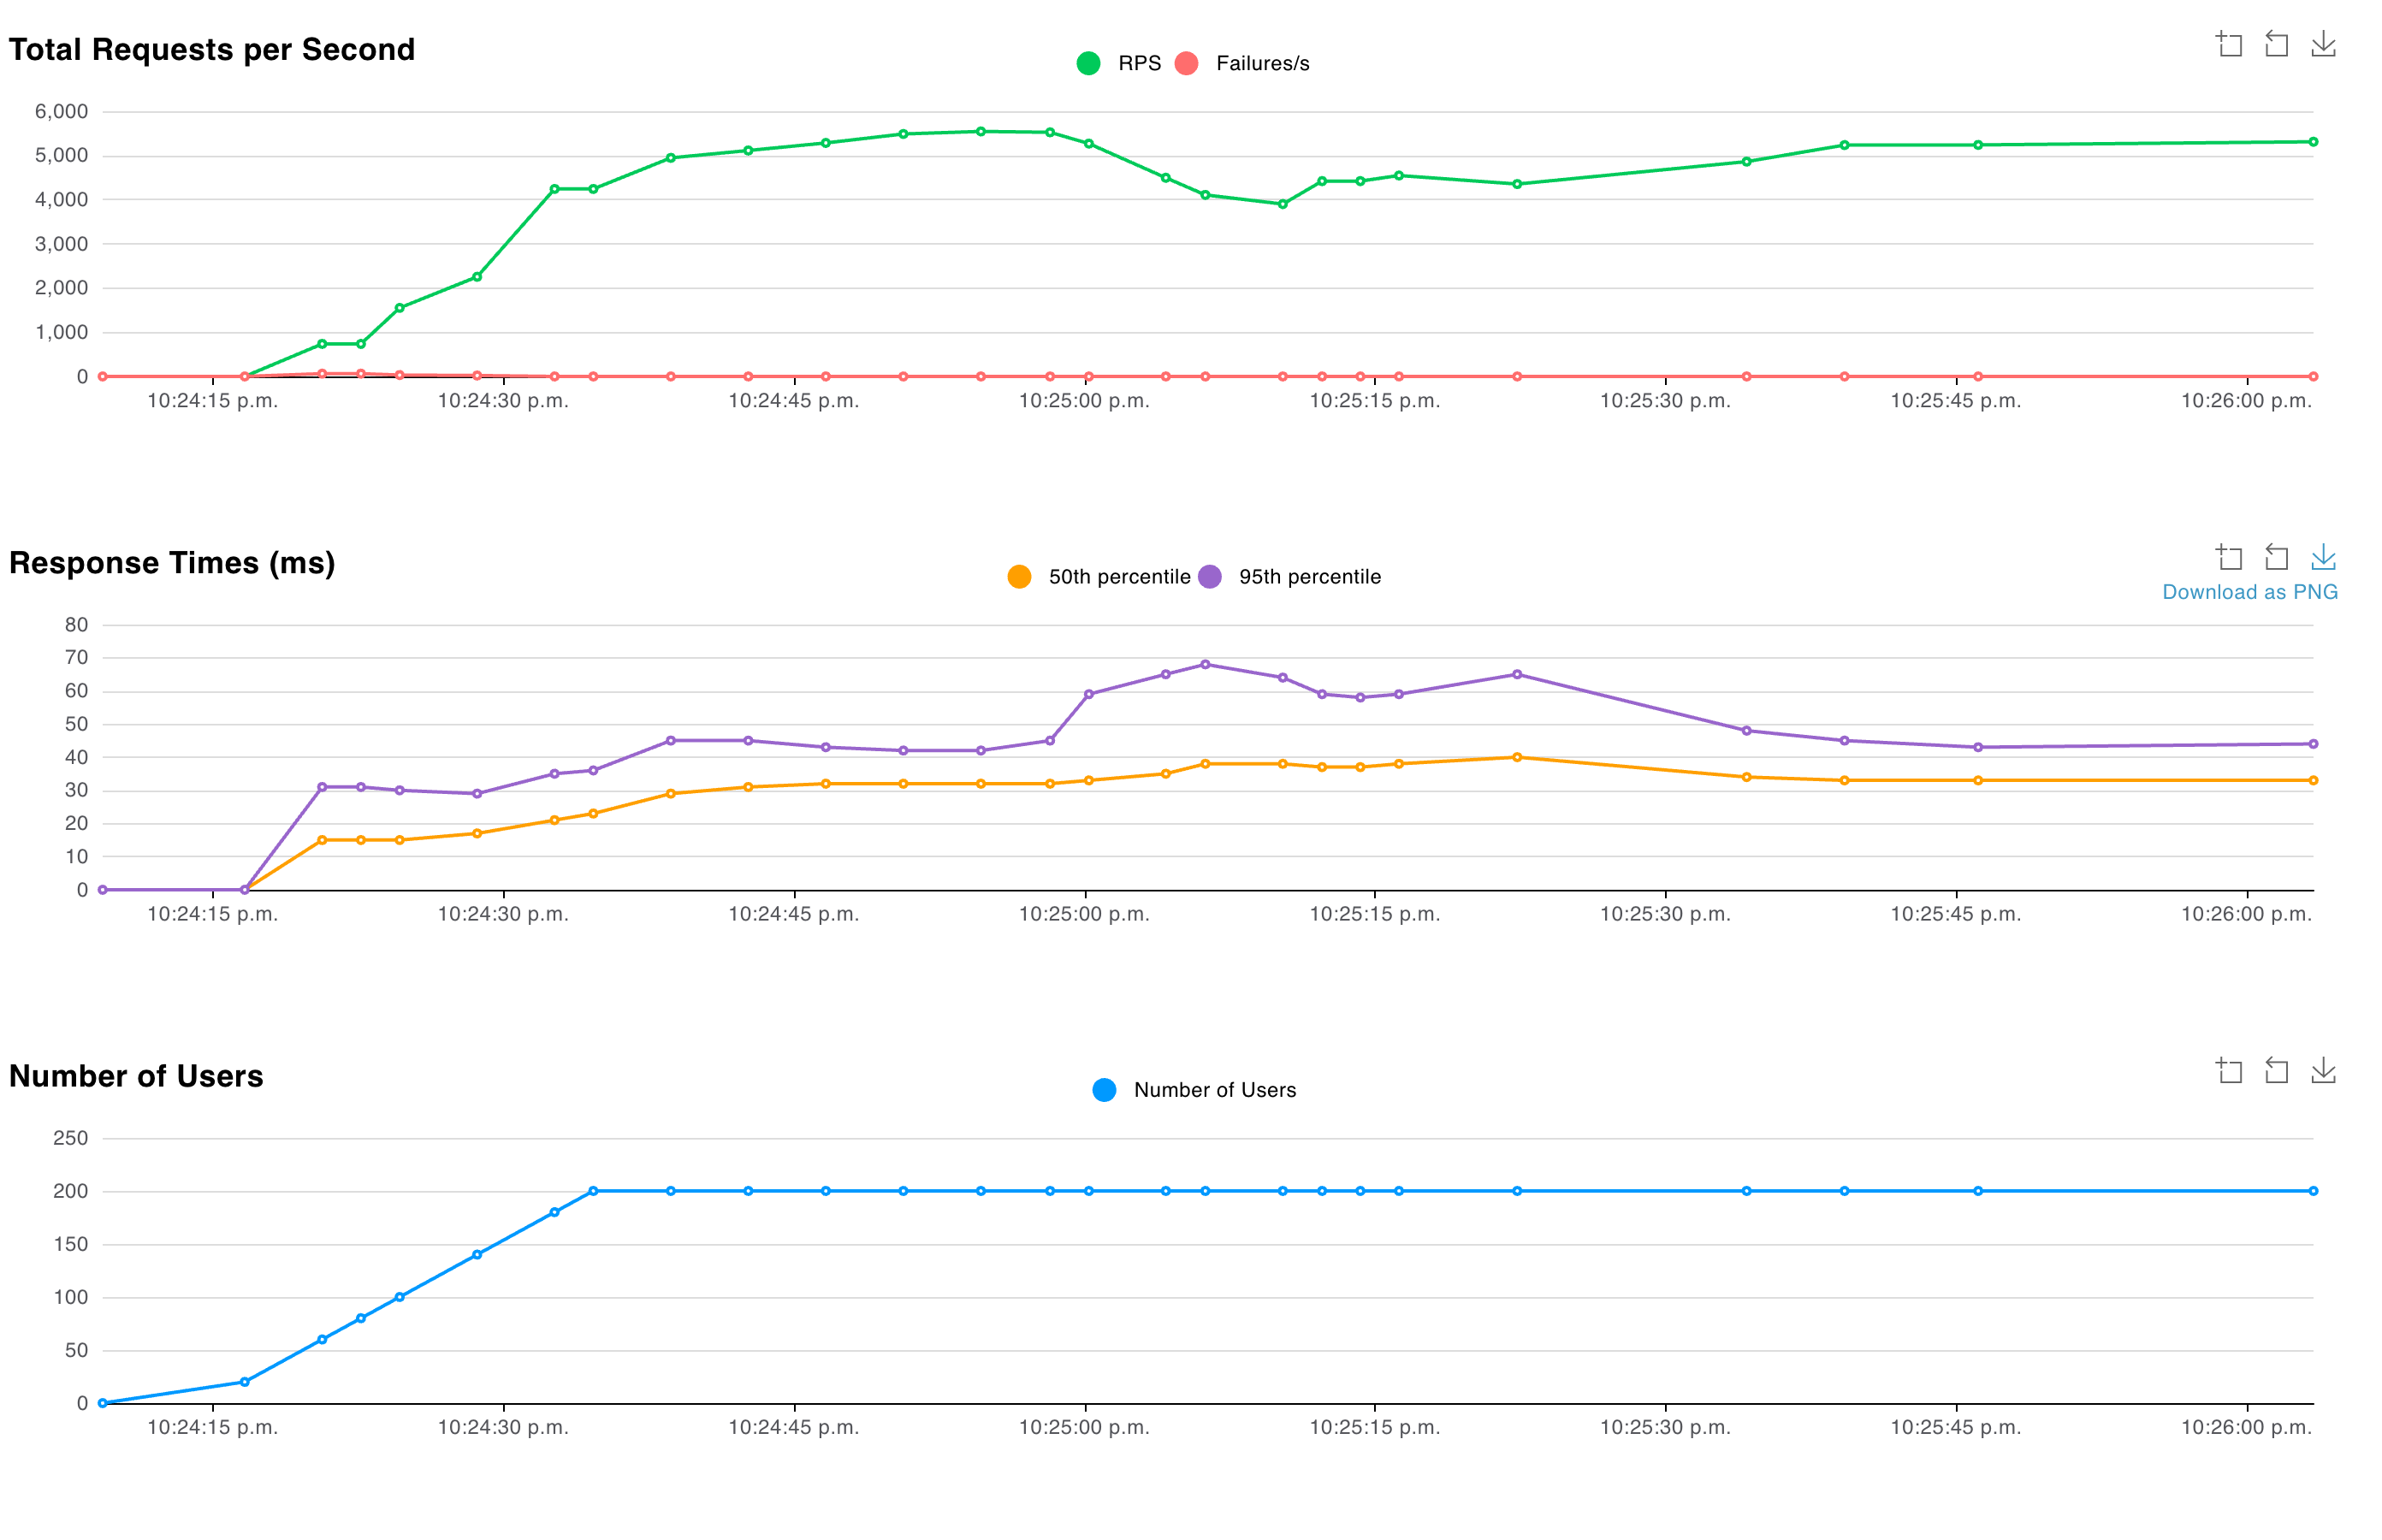The image size is (2382, 1540).
Task: Download Total Requests per Second chart as PNG
Action: tap(2323, 44)
